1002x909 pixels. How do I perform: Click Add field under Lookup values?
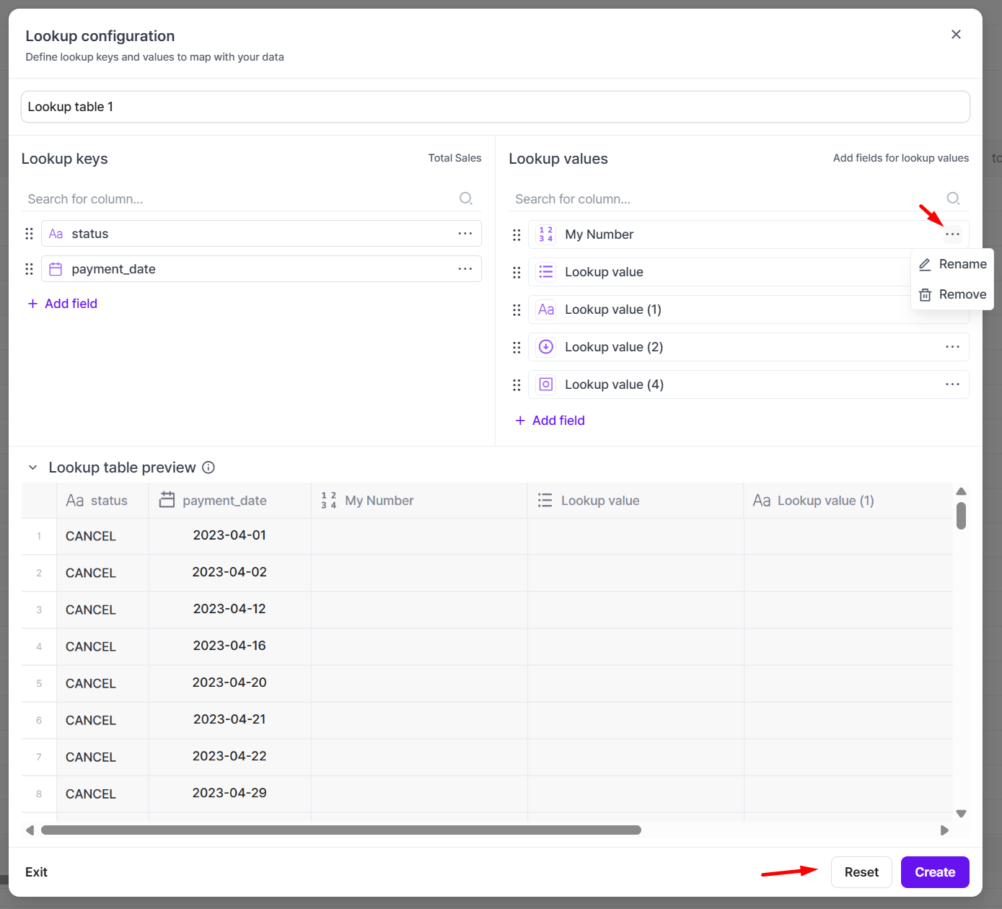click(x=550, y=421)
